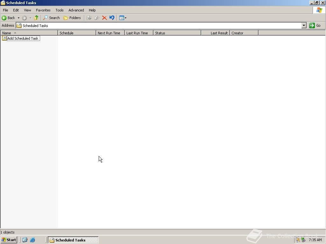Toggle the Folders pane button
The image size is (326, 244).
click(72, 18)
